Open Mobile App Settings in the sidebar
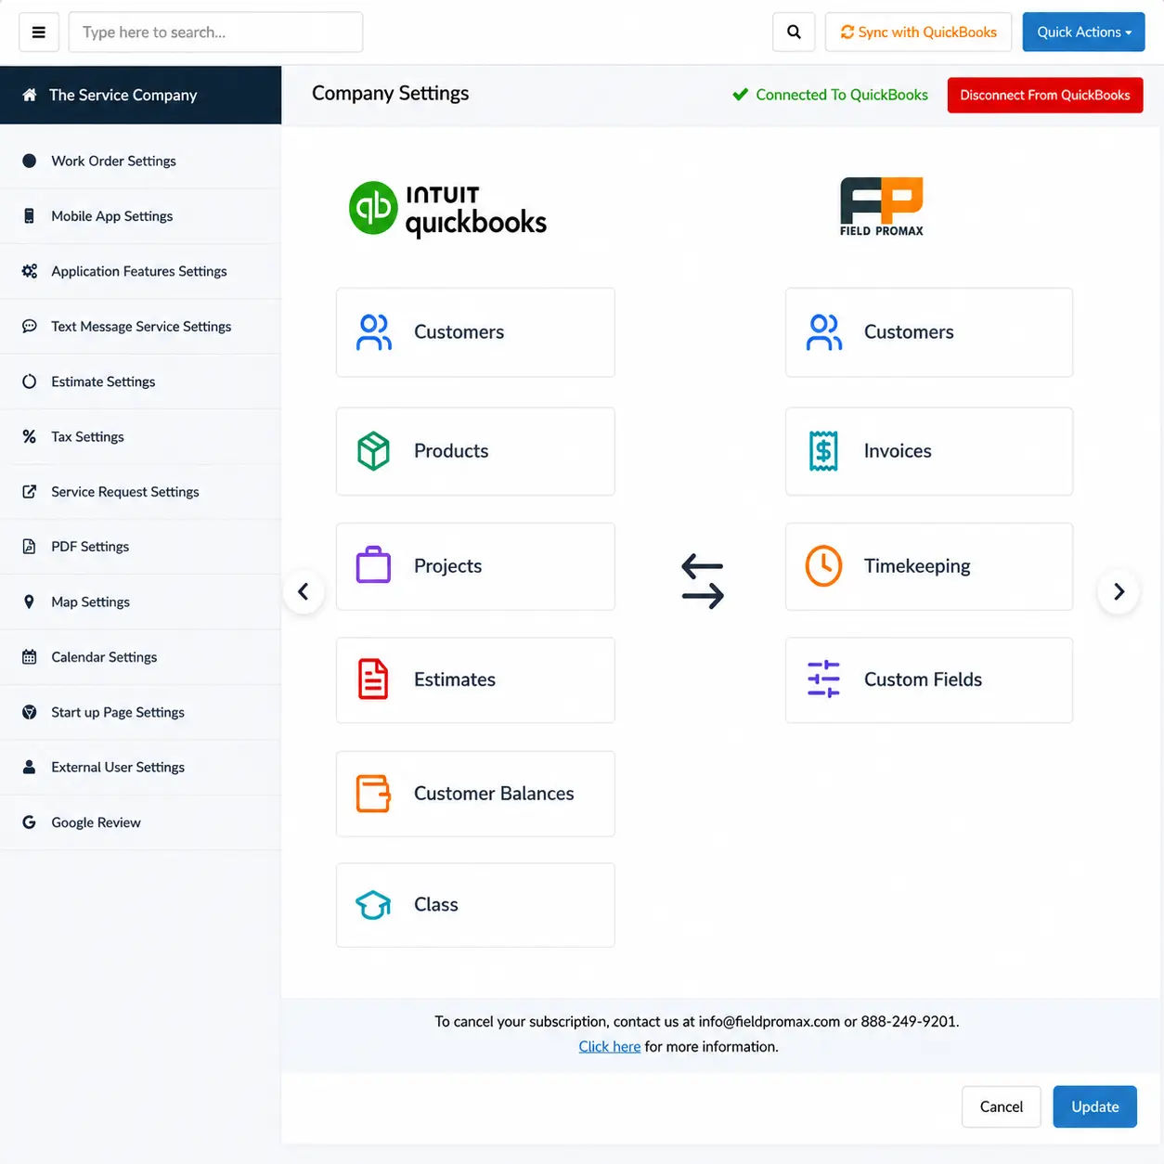This screenshot has width=1164, height=1164. [x=140, y=216]
